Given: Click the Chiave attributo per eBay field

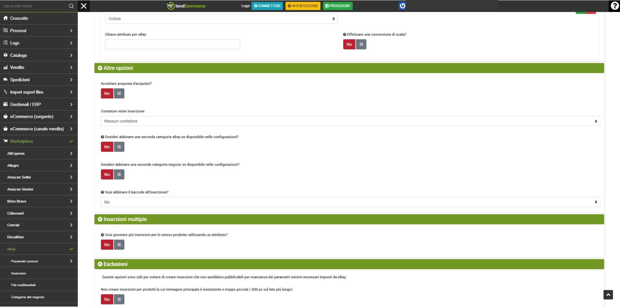Looking at the screenshot, I should pyautogui.click(x=172, y=44).
